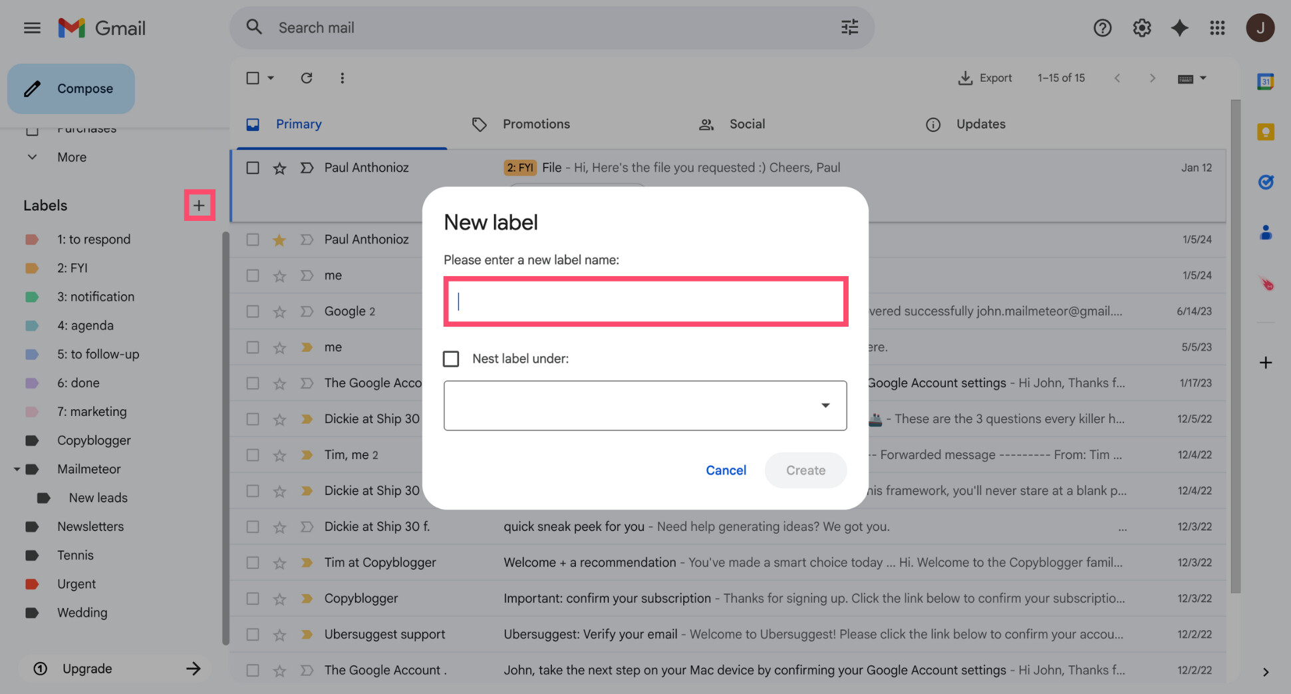Check the Nest label under checkbox
This screenshot has height=694, width=1291.
(451, 358)
